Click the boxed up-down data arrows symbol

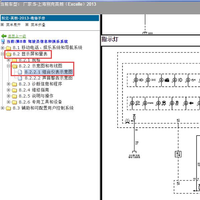pos(178,154)
